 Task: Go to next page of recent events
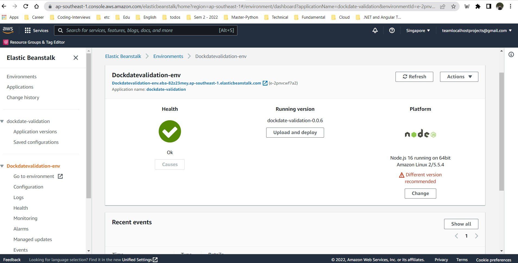pos(476,236)
